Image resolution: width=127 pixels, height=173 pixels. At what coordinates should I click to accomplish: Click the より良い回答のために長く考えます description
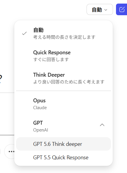[69, 82]
